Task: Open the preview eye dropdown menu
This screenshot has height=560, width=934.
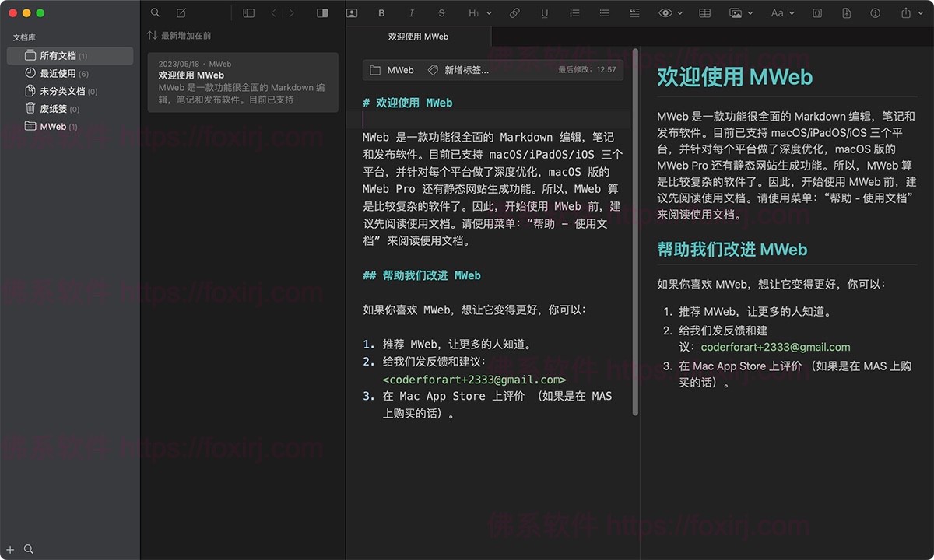Action: (669, 13)
